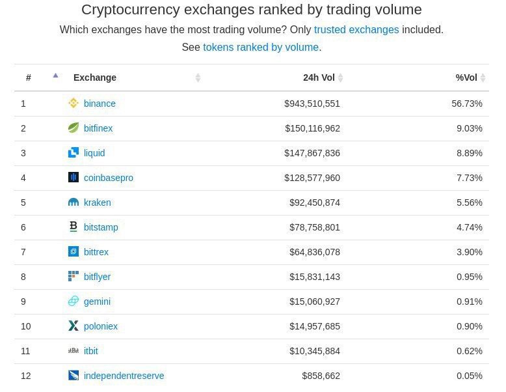Sort by %Vol column arrows

tap(483, 77)
